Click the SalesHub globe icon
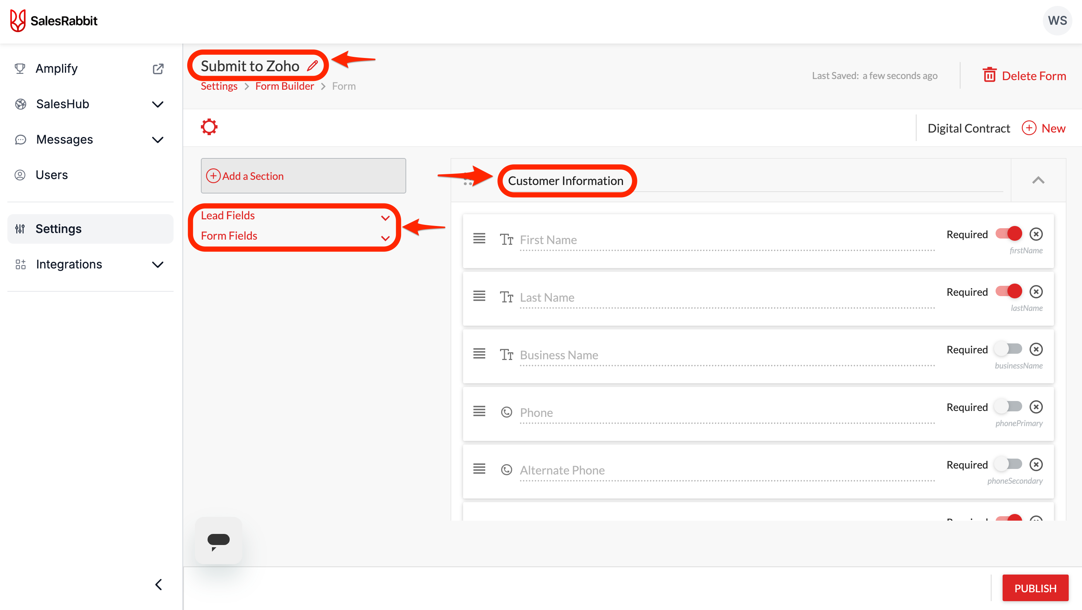The height and width of the screenshot is (610, 1082). tap(20, 104)
